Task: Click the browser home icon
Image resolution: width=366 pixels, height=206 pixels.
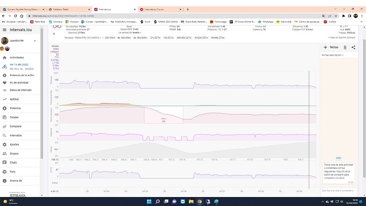Action: click(22, 16)
